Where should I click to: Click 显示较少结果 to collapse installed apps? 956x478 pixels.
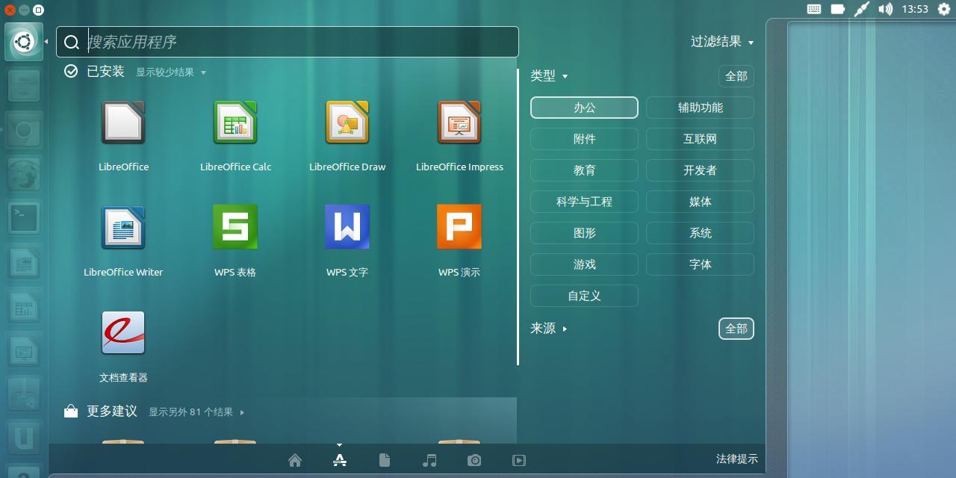[x=170, y=72]
